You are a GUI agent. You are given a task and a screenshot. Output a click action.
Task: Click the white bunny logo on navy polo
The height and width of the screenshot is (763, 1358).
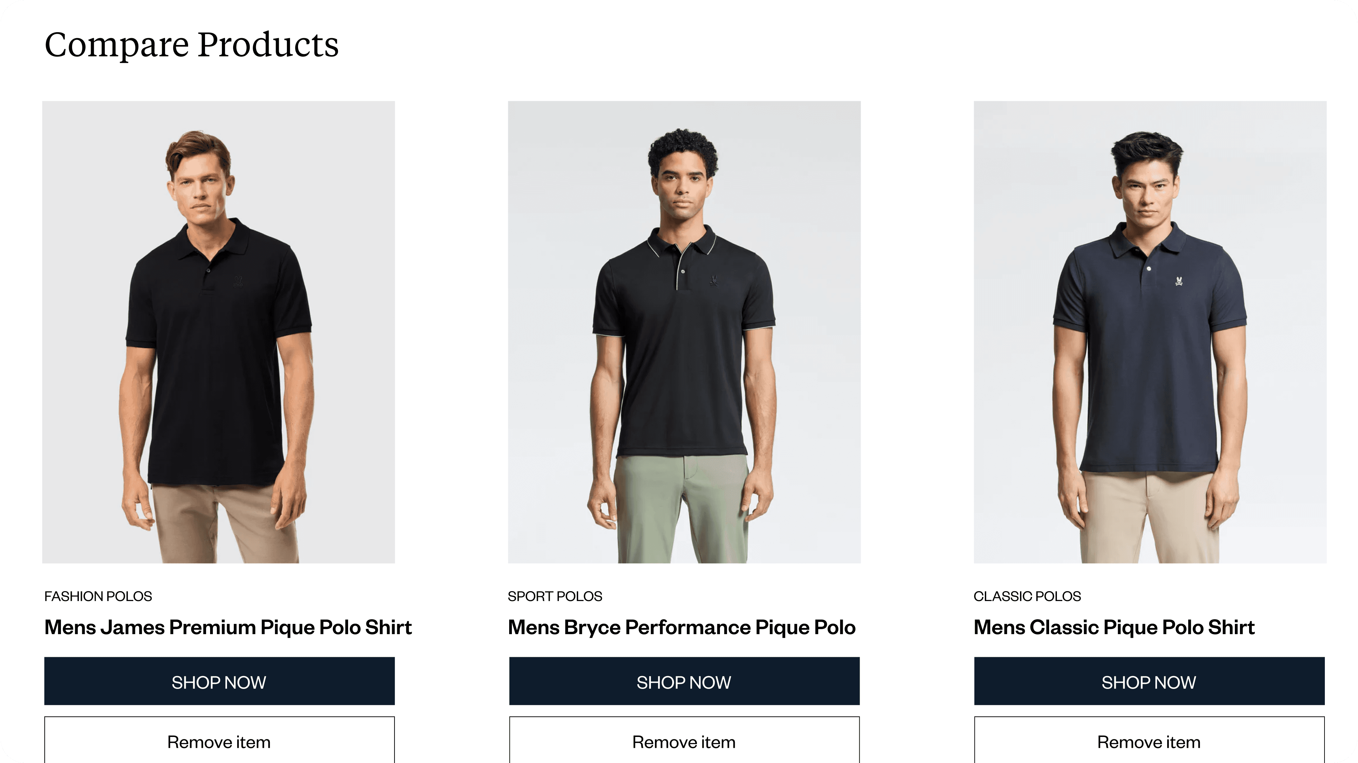click(1179, 281)
